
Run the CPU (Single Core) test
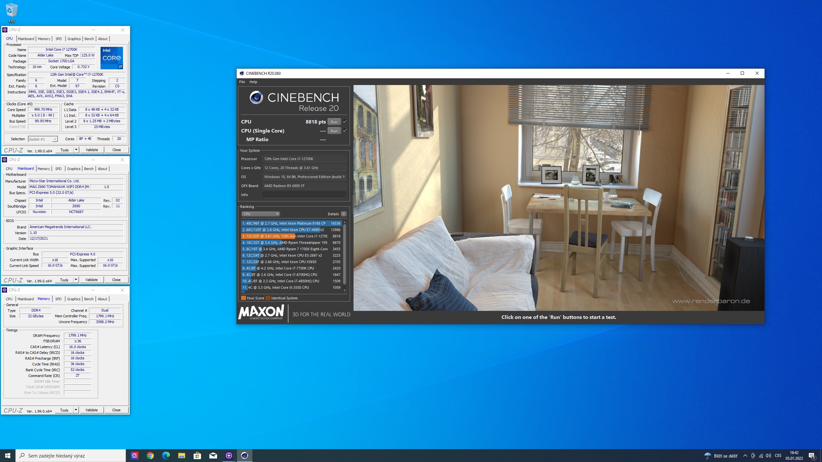coord(334,131)
